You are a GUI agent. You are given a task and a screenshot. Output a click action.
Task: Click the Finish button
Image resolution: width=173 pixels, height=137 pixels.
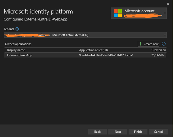click(138, 132)
